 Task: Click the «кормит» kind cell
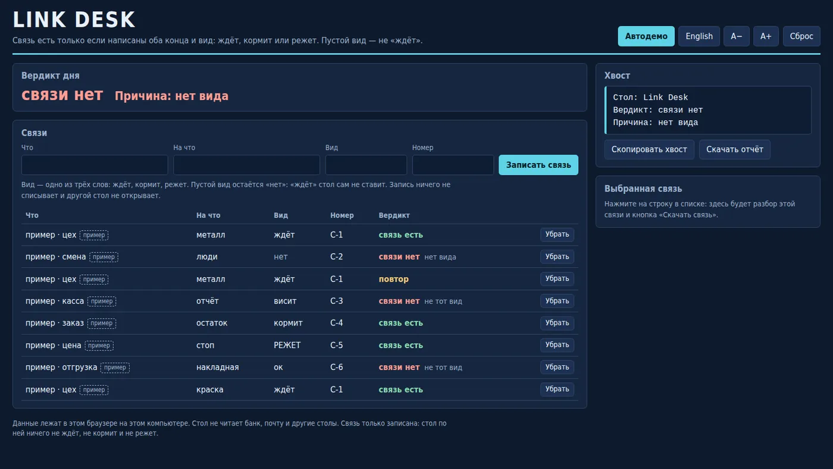tap(288, 323)
